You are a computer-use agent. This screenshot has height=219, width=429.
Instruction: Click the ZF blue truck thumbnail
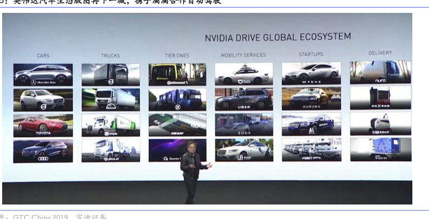click(x=177, y=99)
